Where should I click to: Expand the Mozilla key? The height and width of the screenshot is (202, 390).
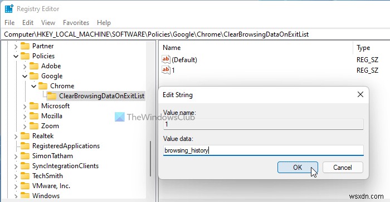point(25,116)
